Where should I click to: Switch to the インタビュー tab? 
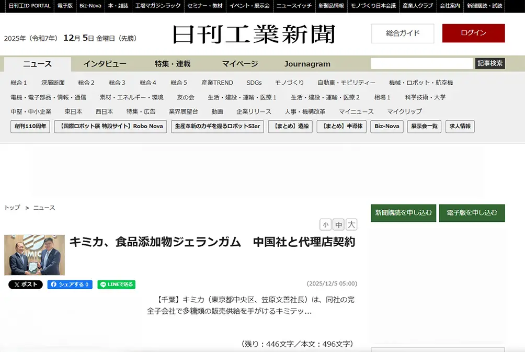(x=105, y=63)
